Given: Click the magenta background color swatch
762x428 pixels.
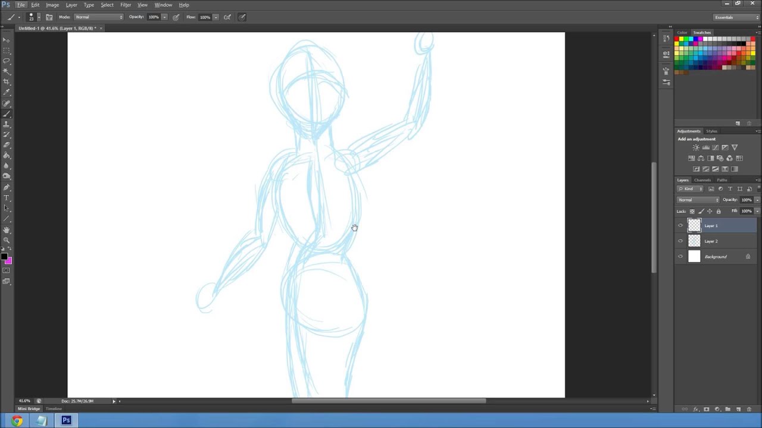Looking at the screenshot, I should [x=9, y=261].
